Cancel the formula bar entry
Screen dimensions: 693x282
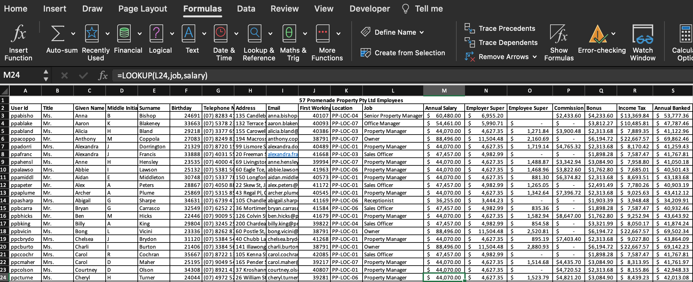click(x=65, y=75)
